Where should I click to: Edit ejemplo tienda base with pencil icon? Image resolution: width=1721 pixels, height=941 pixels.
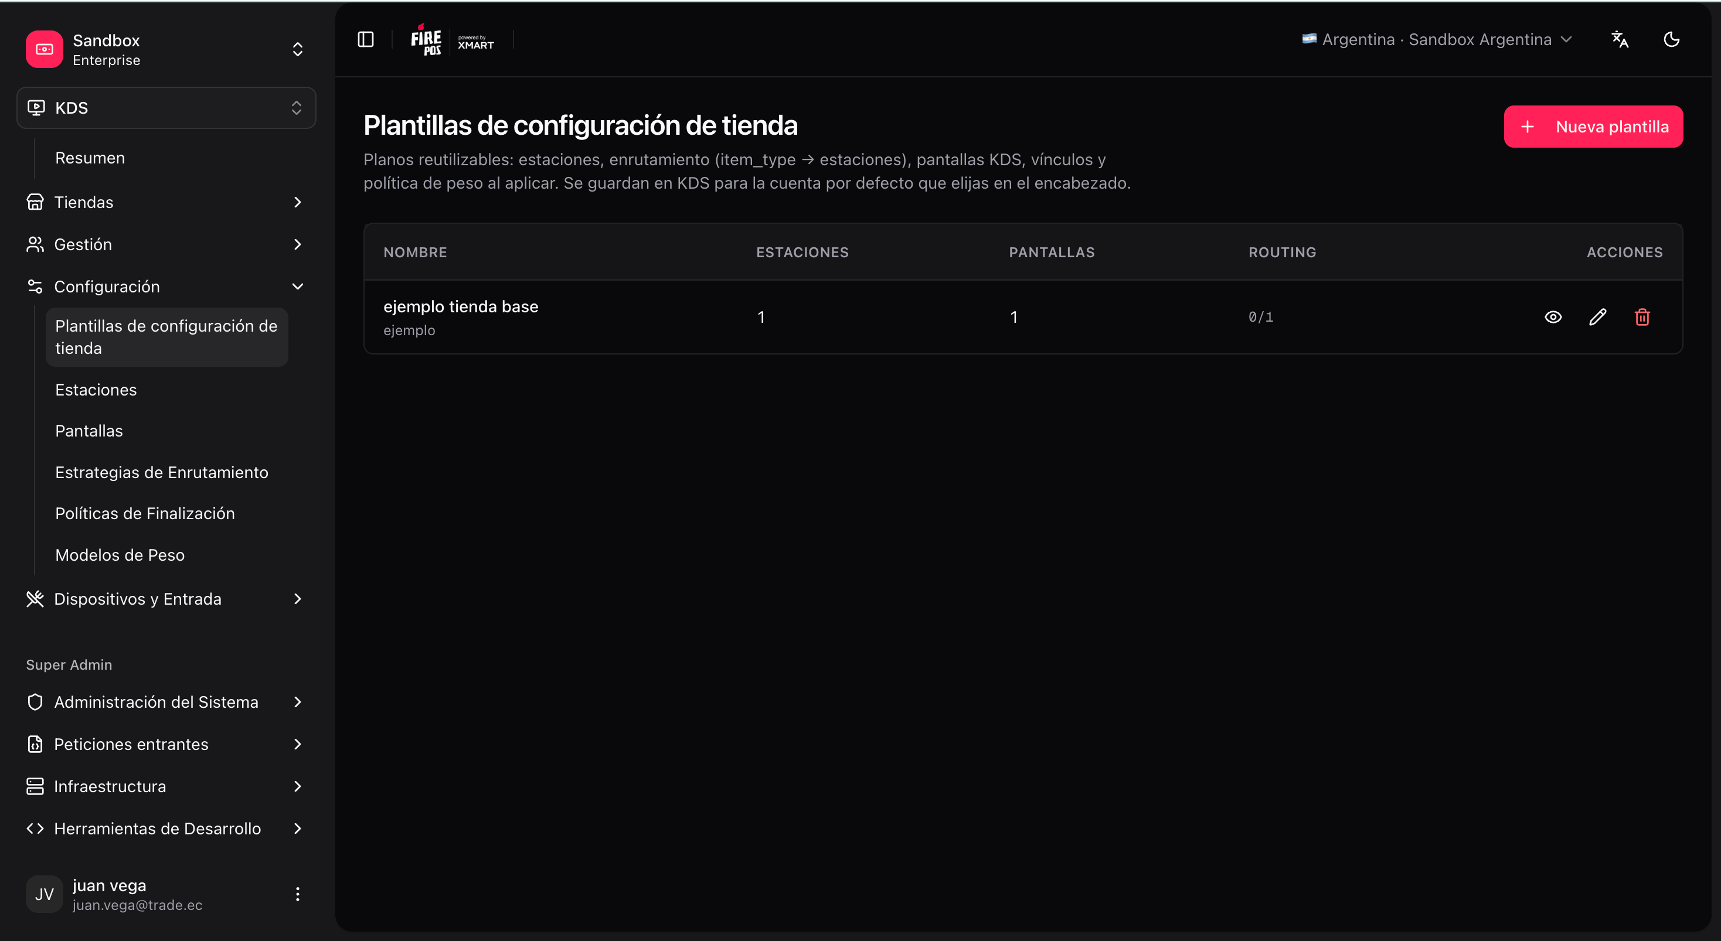1597,316
